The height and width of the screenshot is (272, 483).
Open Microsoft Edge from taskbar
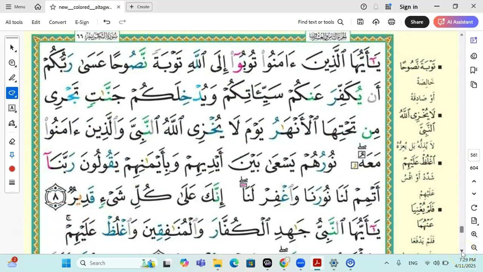click(x=234, y=263)
